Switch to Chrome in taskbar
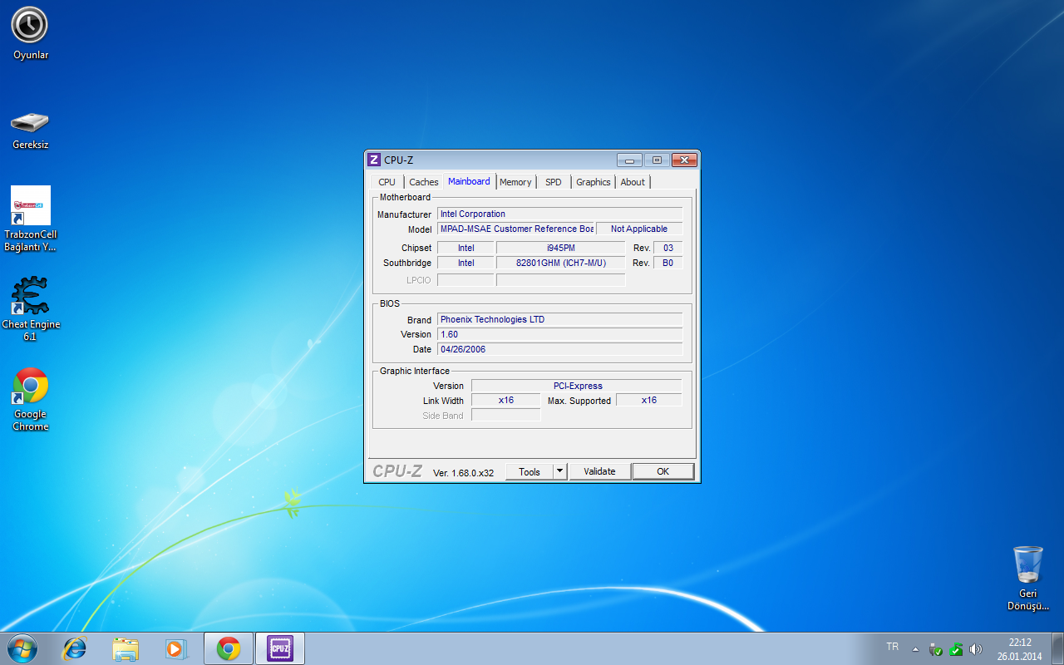The width and height of the screenshot is (1064, 665). click(229, 648)
